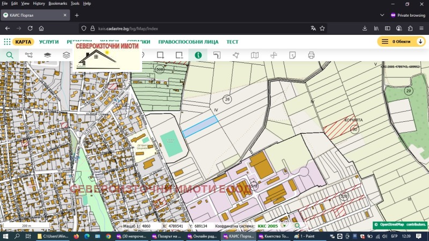
Task: Click the green stadium field on map
Action: click(172, 143)
